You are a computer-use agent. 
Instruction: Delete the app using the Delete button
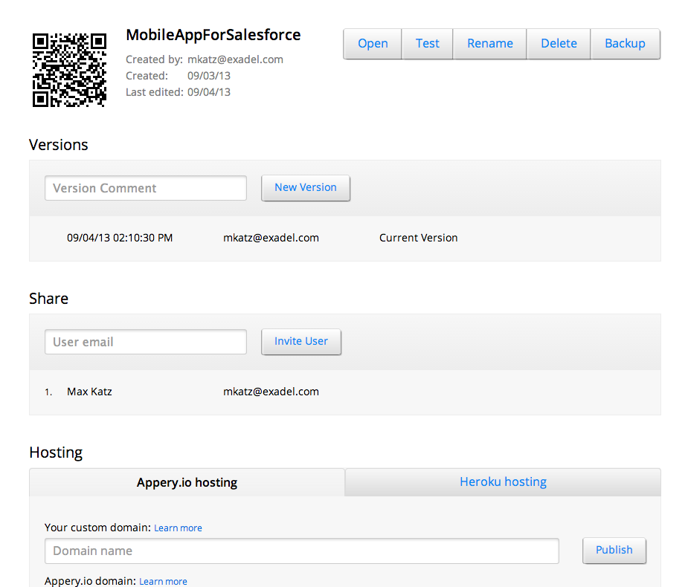point(559,44)
